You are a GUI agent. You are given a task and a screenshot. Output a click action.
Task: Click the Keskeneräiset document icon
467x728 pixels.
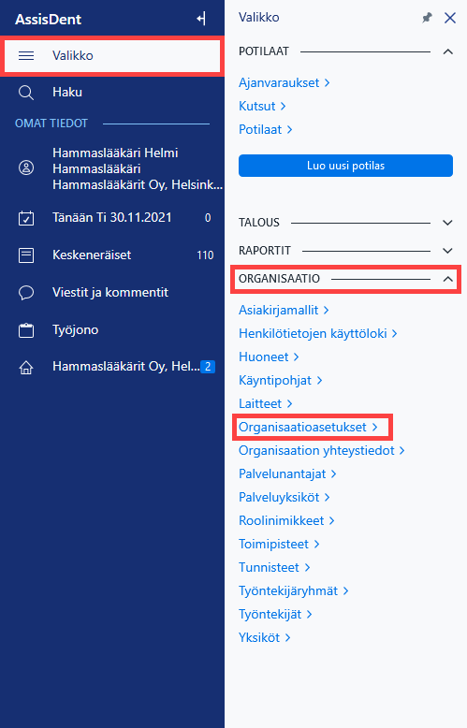click(26, 255)
